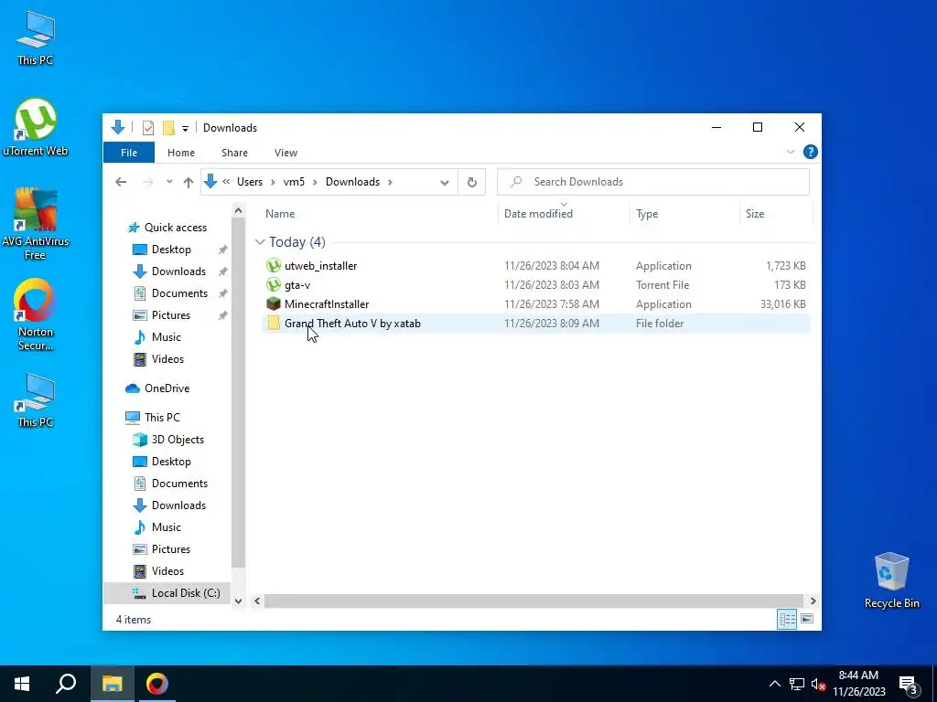Viewport: 937px width, 702px height.
Task: Switch to Details view layout
Action: click(x=787, y=619)
